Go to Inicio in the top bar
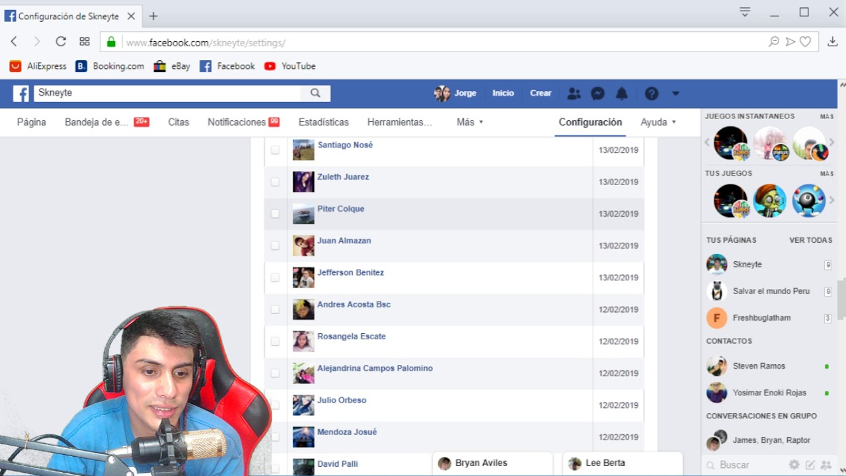The image size is (846, 476). [x=503, y=93]
